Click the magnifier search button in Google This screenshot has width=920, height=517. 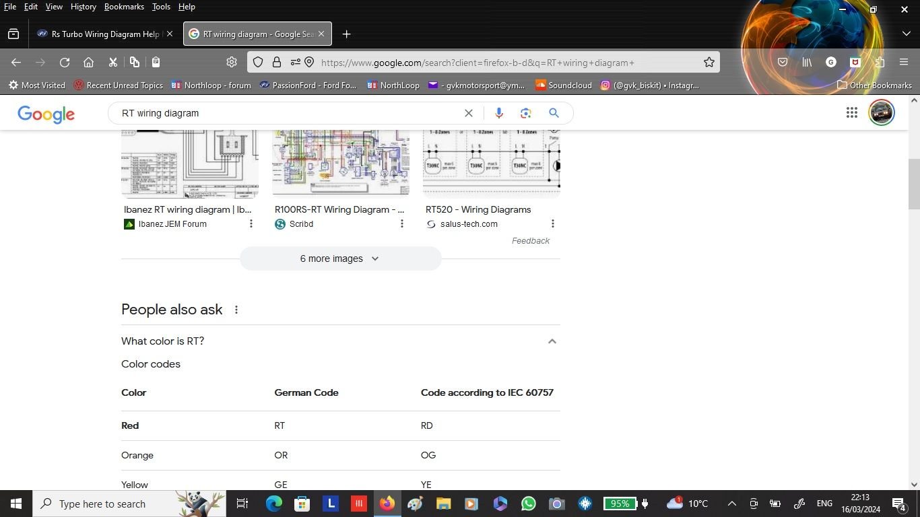[x=554, y=113]
